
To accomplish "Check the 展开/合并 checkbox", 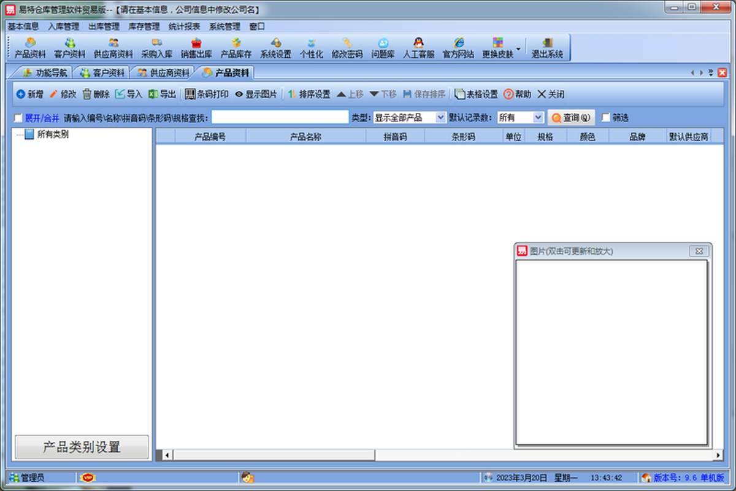I will point(18,118).
